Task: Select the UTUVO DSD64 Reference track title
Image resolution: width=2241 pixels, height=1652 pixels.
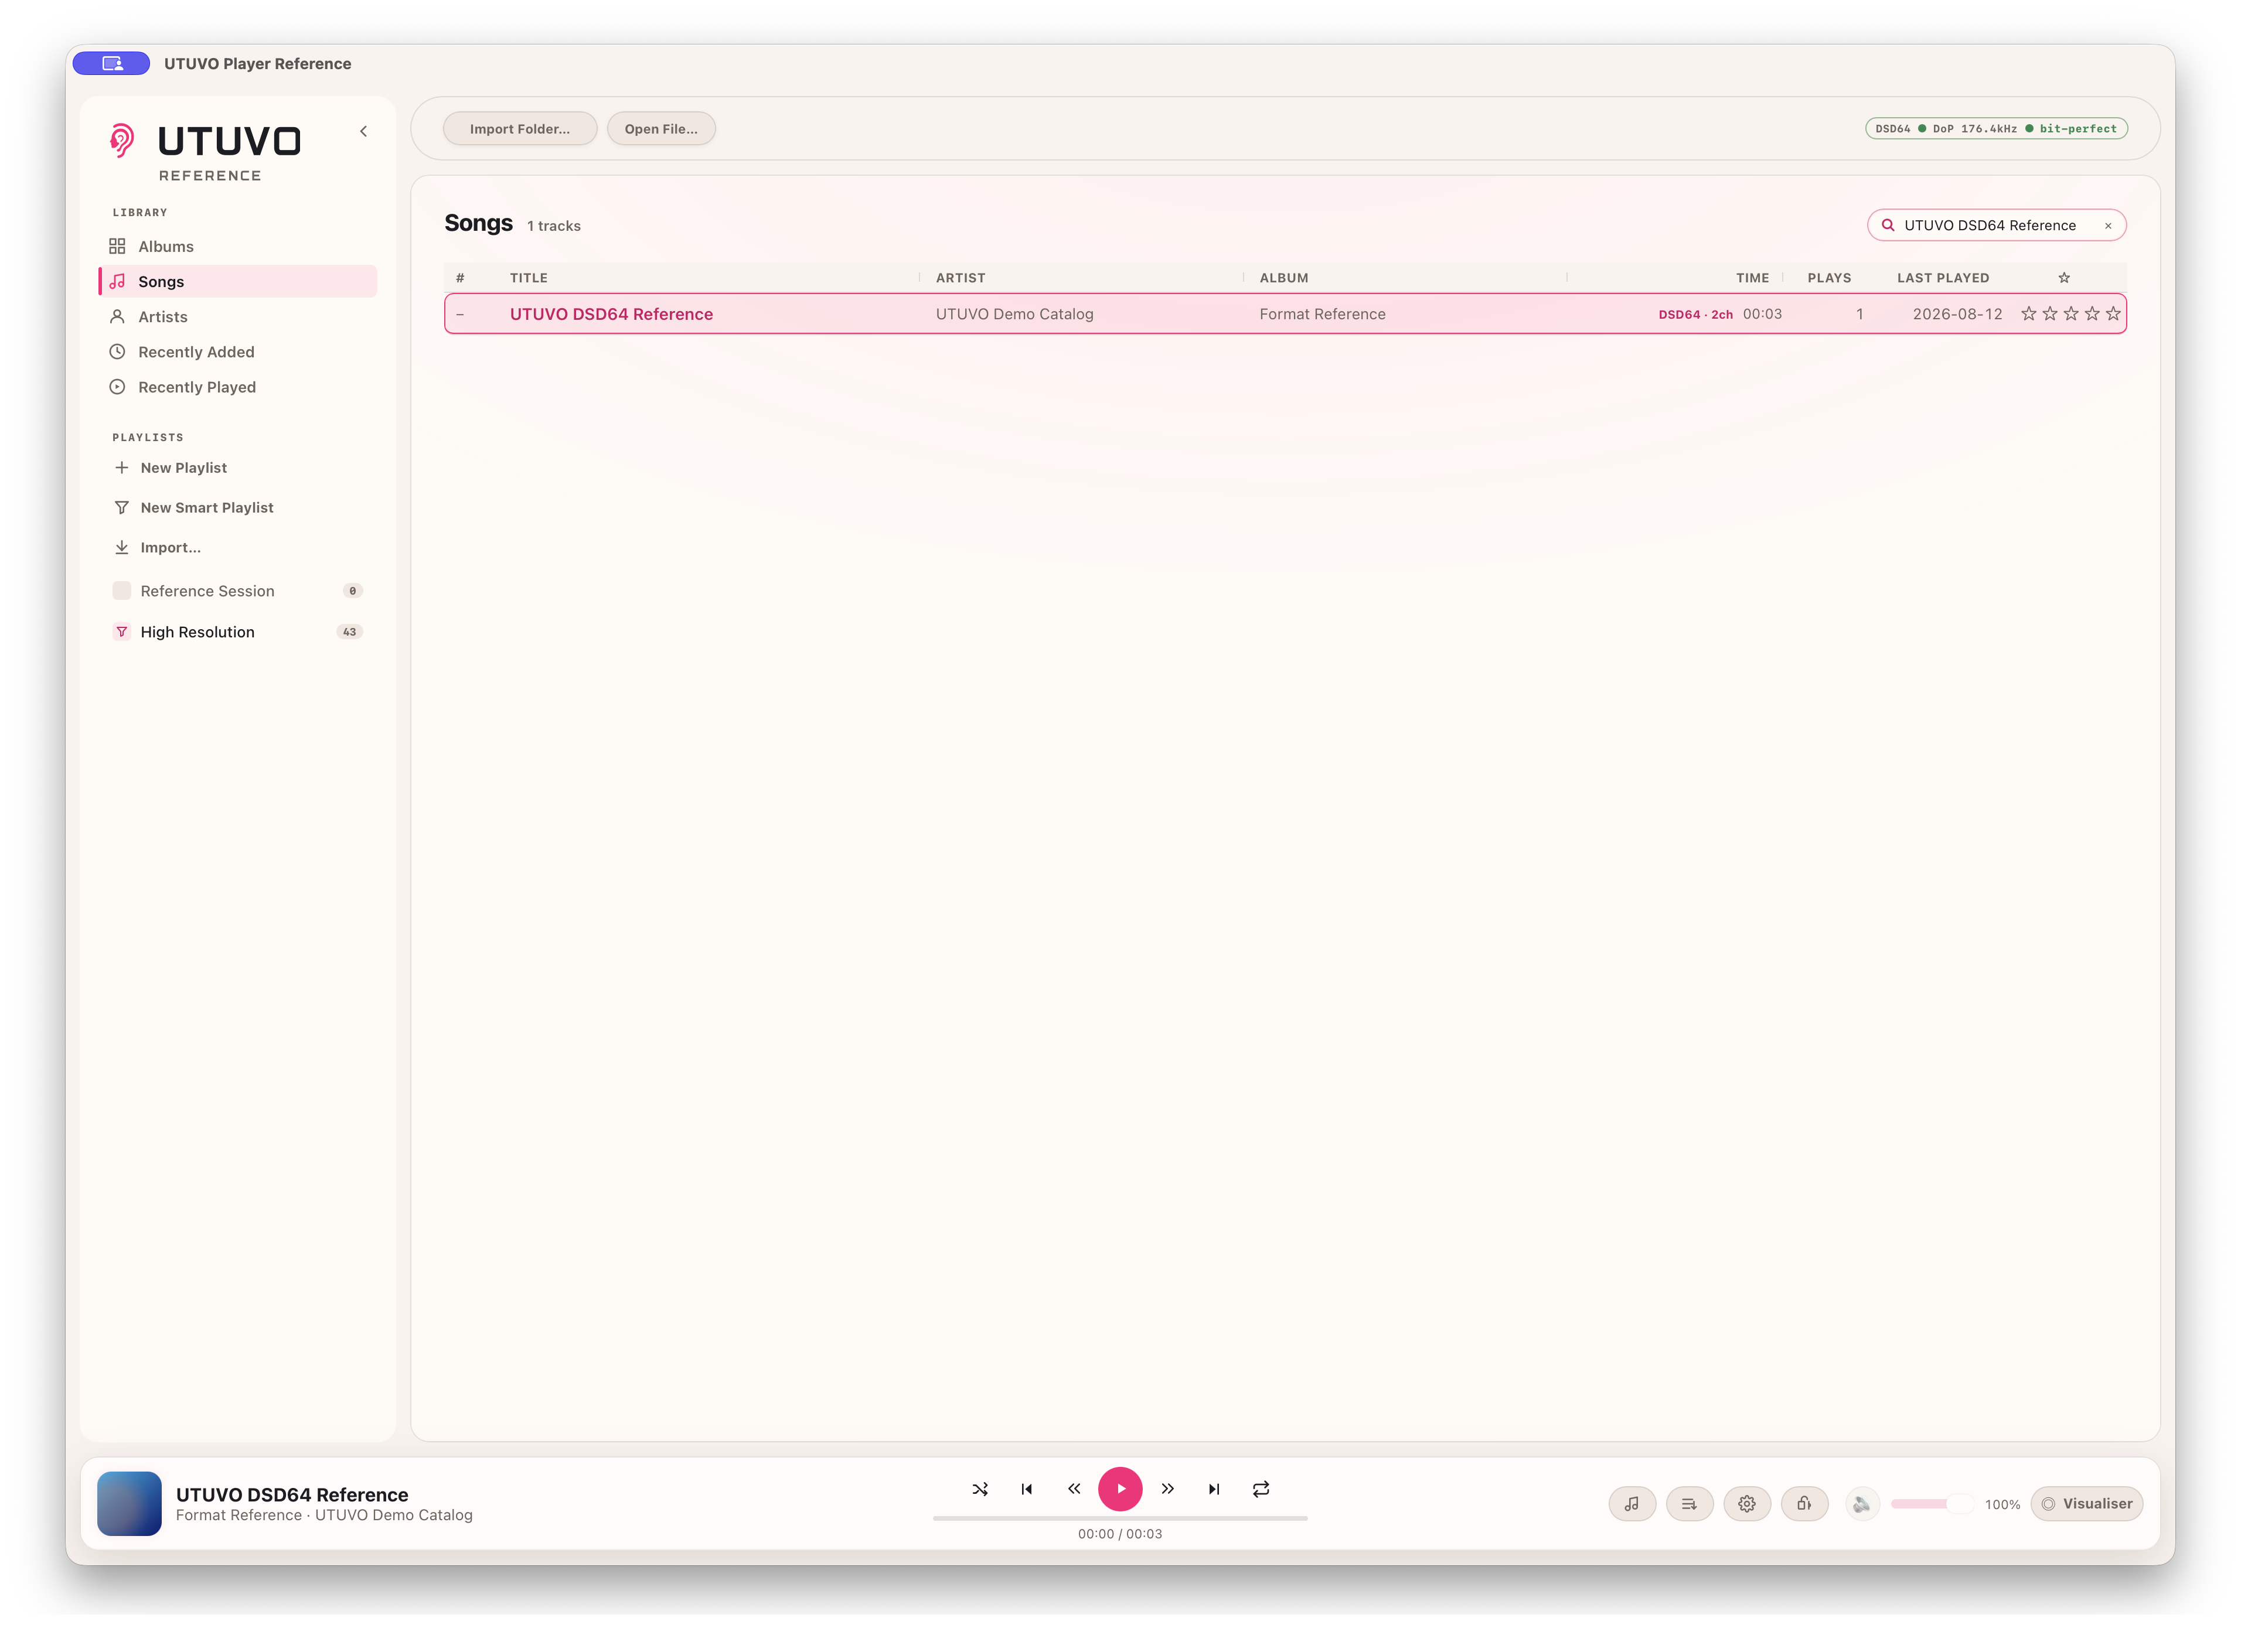Action: pos(611,314)
